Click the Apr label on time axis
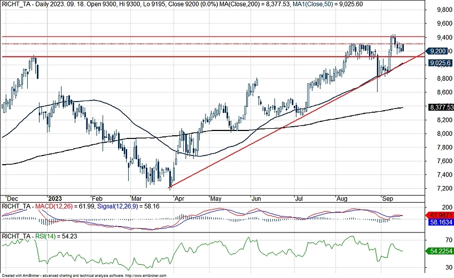 pyautogui.click(x=179, y=198)
